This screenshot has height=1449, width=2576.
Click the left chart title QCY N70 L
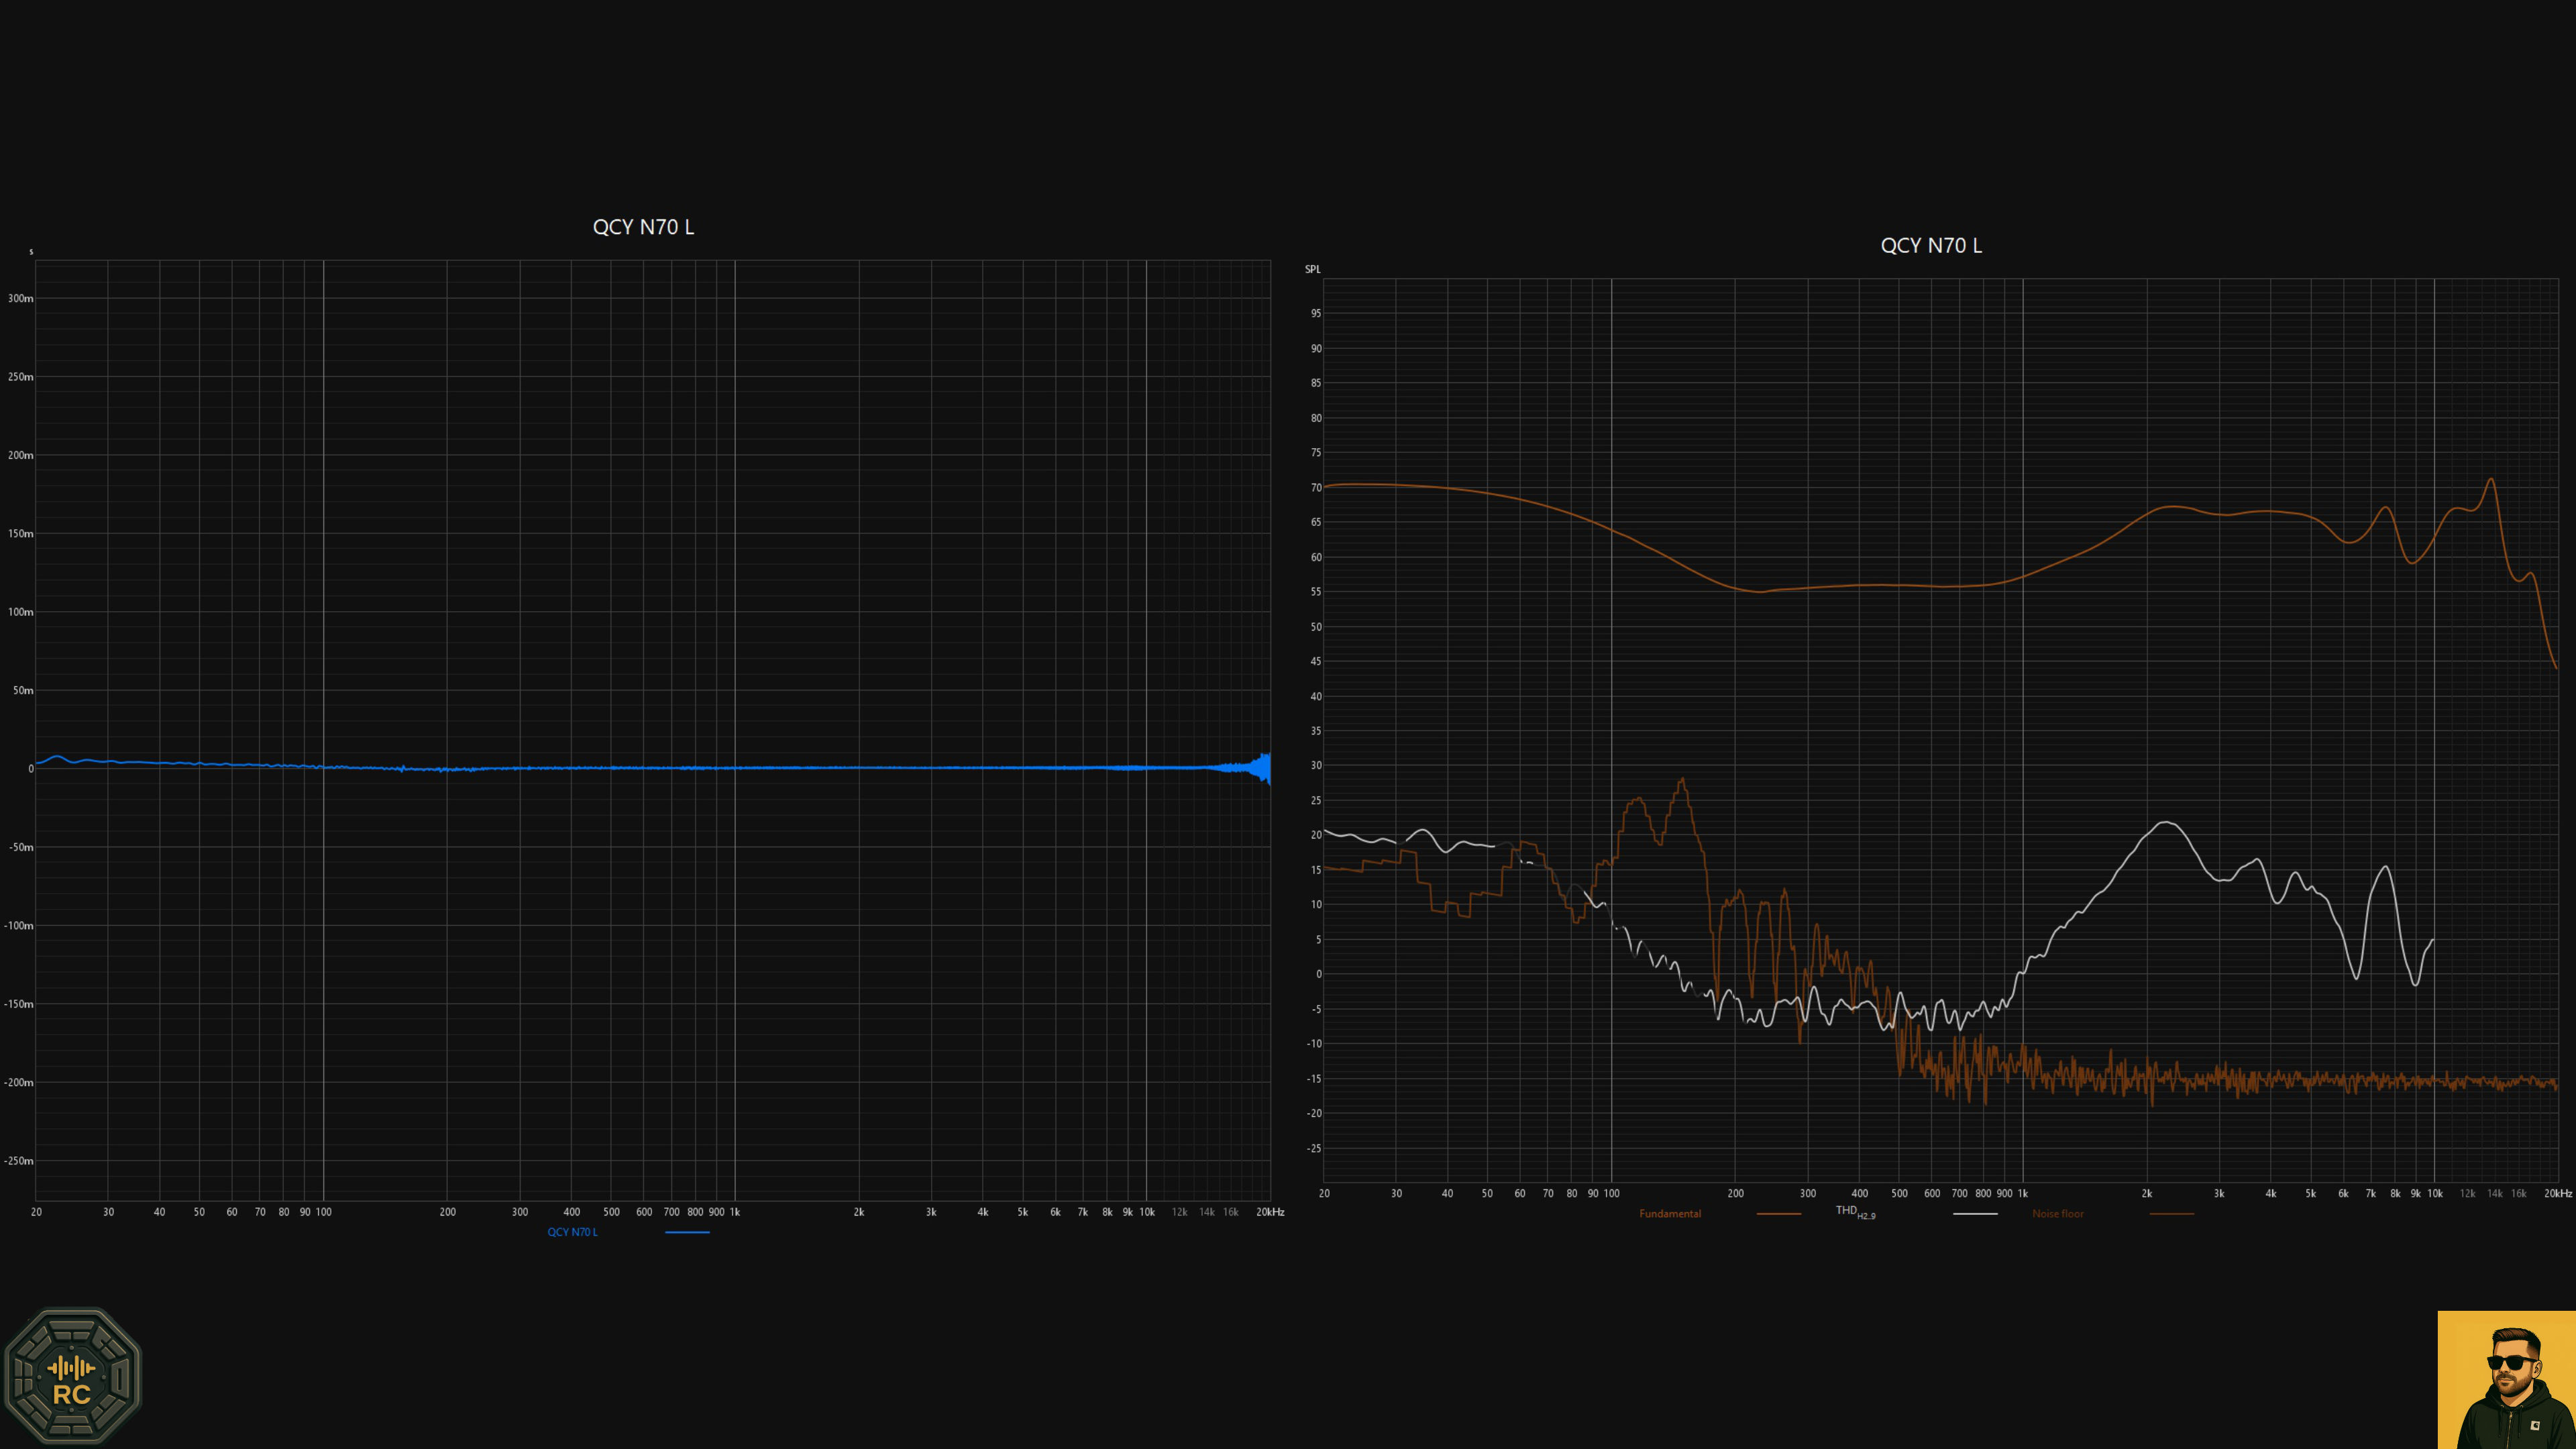tap(643, 227)
